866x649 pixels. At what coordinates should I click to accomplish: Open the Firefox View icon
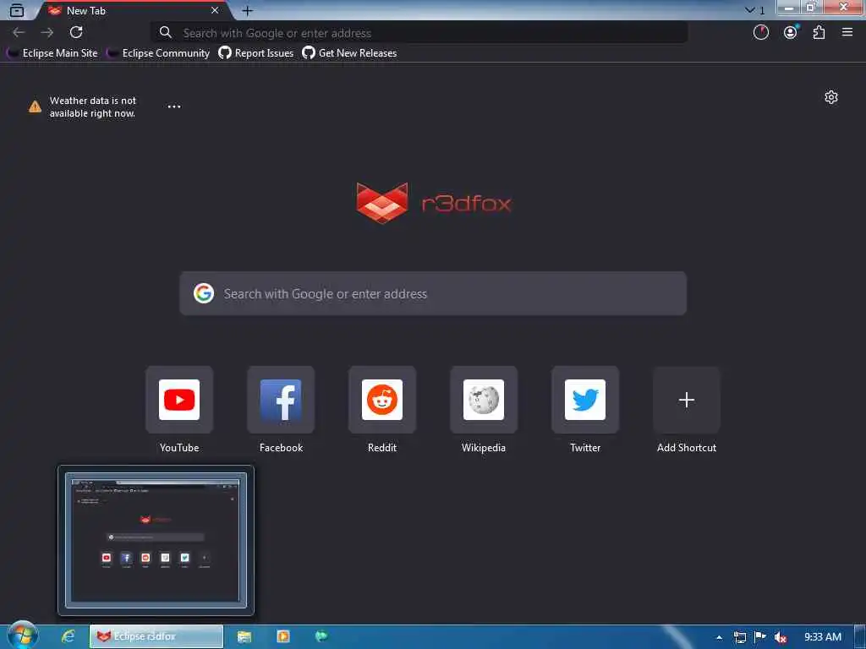(x=17, y=10)
